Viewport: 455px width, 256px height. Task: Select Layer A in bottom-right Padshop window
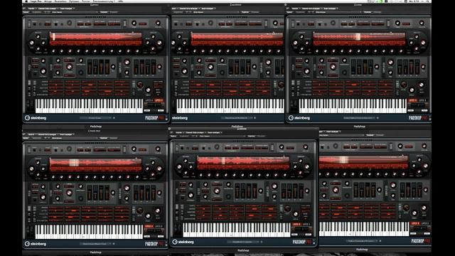tap(415, 223)
